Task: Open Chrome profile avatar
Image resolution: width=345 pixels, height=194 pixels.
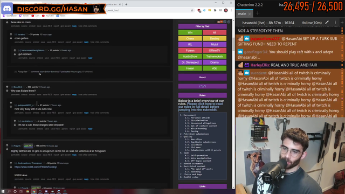Action: coord(226,10)
